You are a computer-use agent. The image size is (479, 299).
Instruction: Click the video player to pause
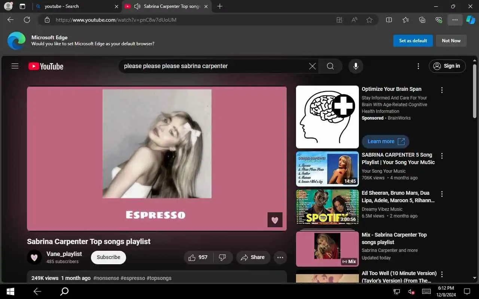click(x=157, y=158)
